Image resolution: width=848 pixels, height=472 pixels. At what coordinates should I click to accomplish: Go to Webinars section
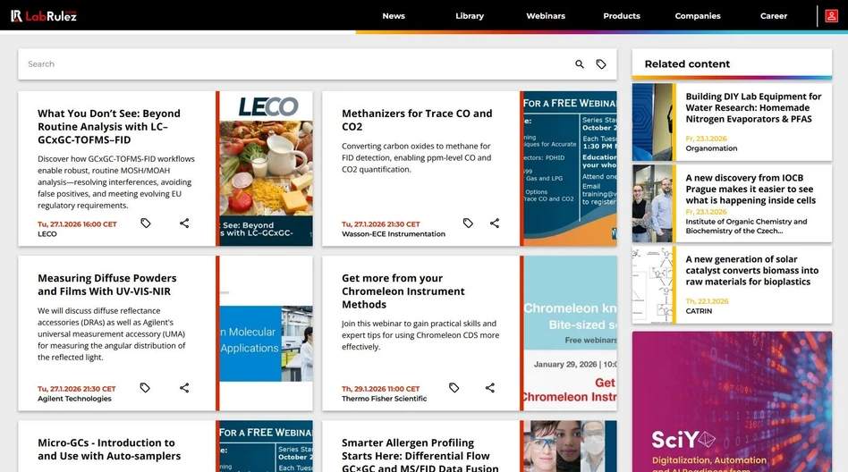click(546, 16)
